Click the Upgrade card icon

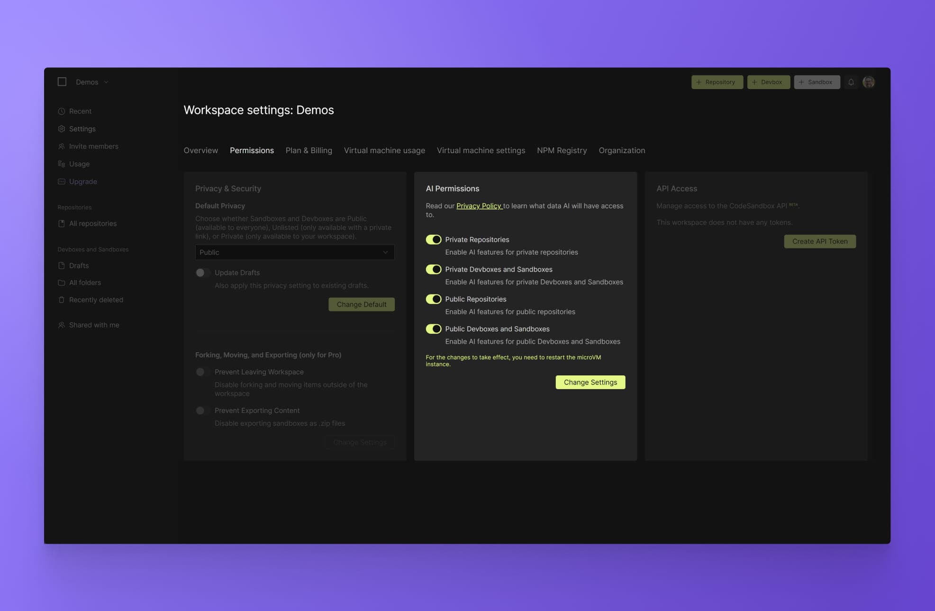tap(62, 182)
